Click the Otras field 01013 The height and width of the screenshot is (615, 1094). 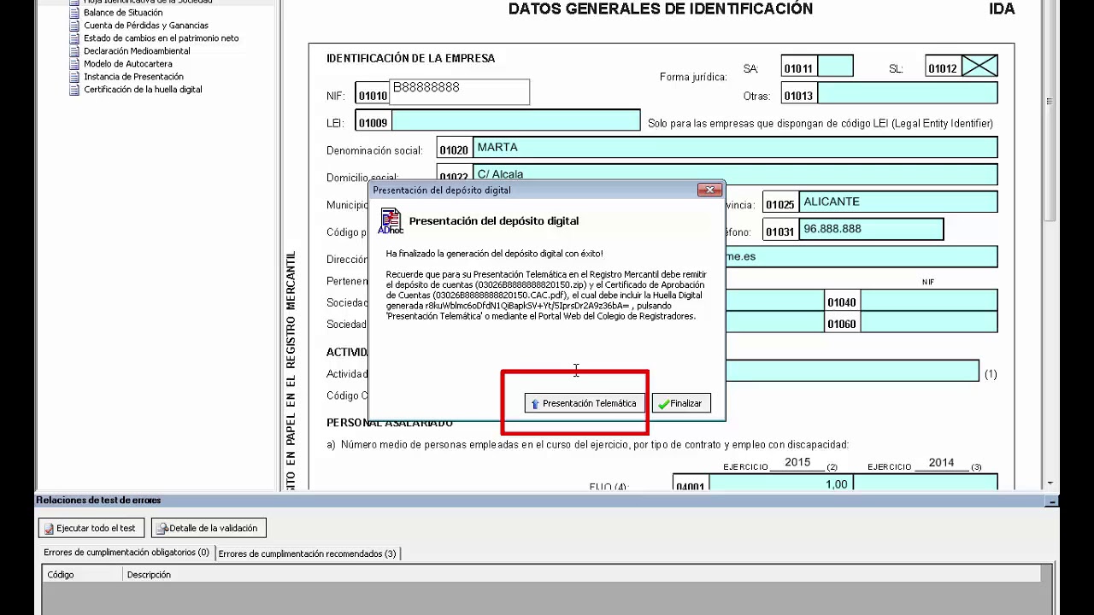click(907, 93)
